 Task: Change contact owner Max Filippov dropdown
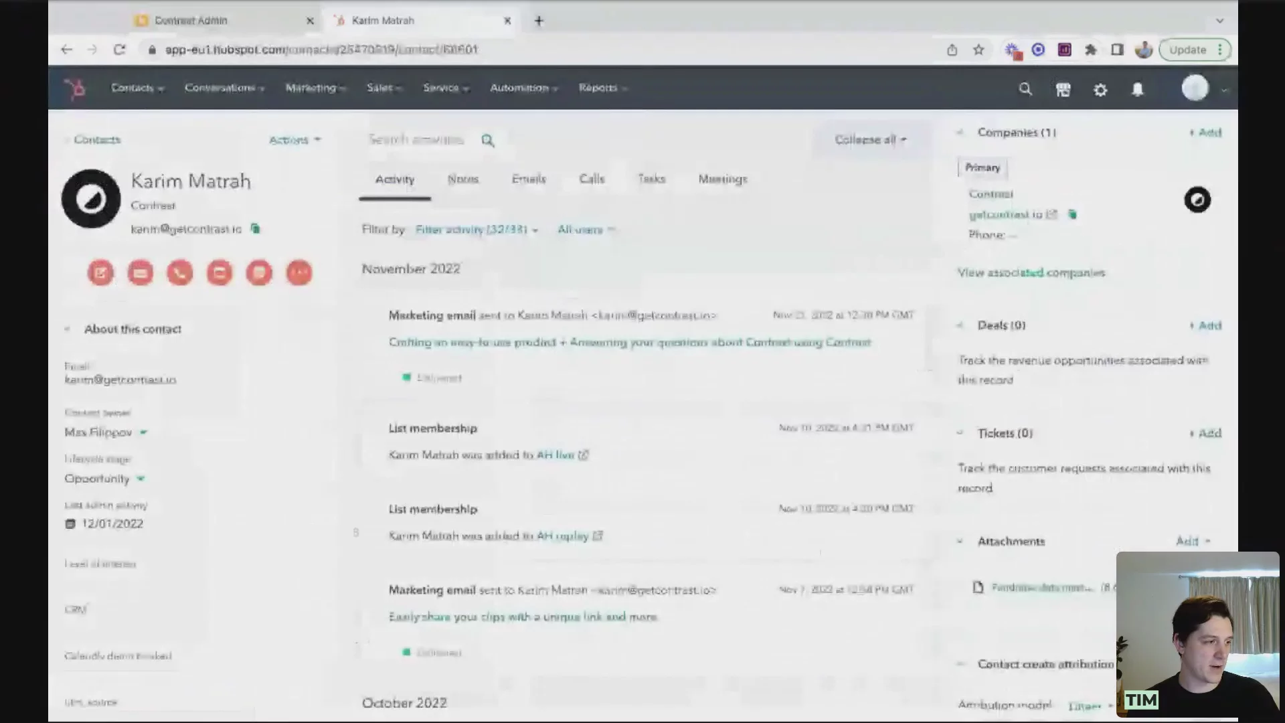pos(106,432)
